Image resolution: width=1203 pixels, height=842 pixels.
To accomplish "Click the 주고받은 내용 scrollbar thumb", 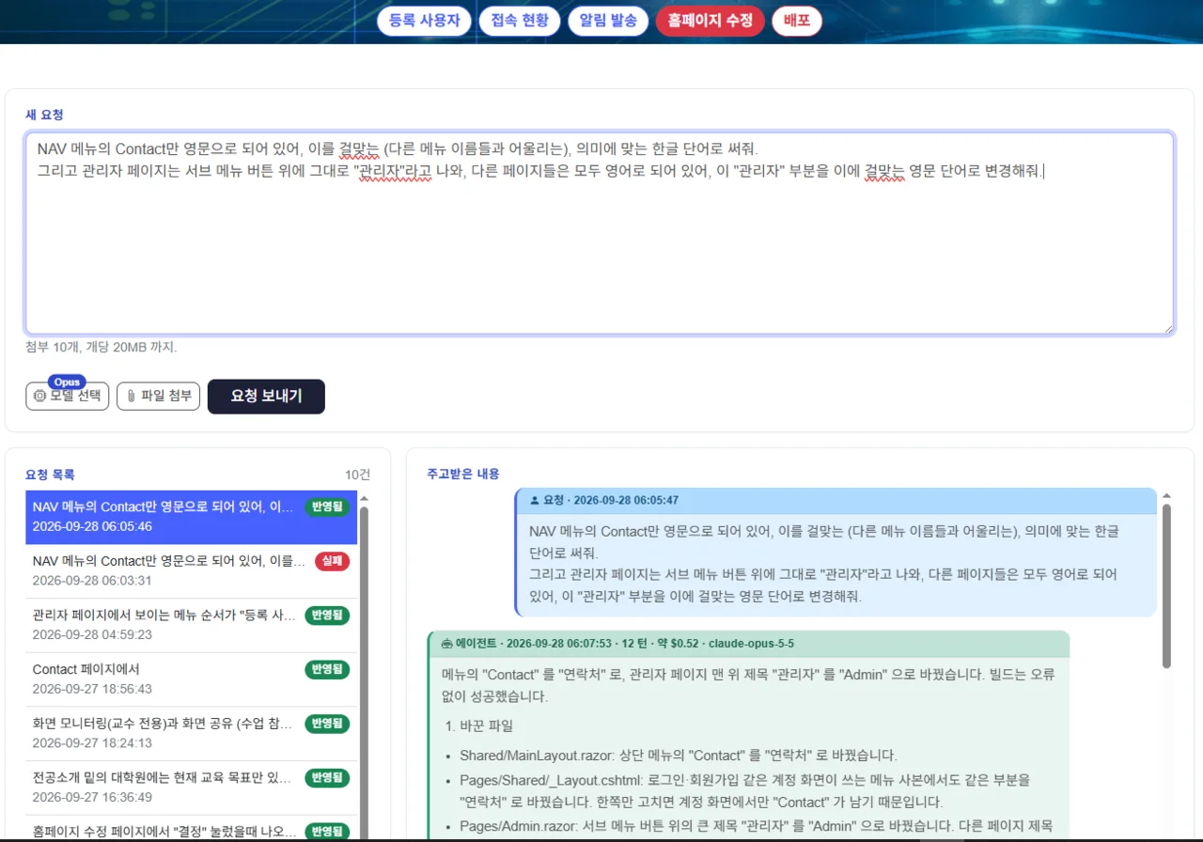I will tap(1166, 586).
